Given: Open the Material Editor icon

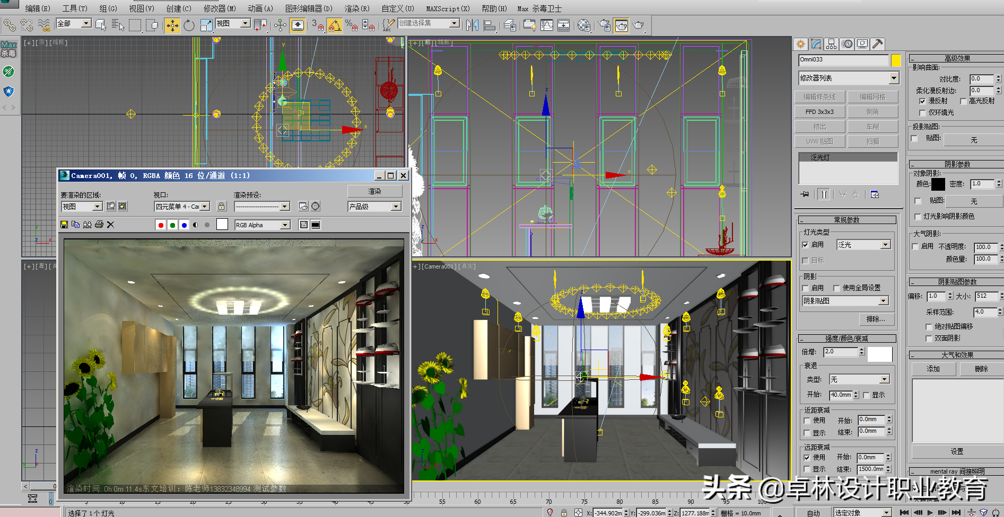Looking at the screenshot, I should point(583,25).
